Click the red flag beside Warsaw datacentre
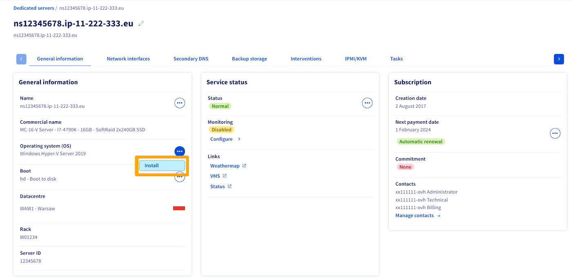 click(179, 208)
